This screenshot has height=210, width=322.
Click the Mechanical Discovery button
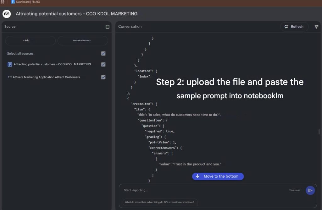(82, 40)
